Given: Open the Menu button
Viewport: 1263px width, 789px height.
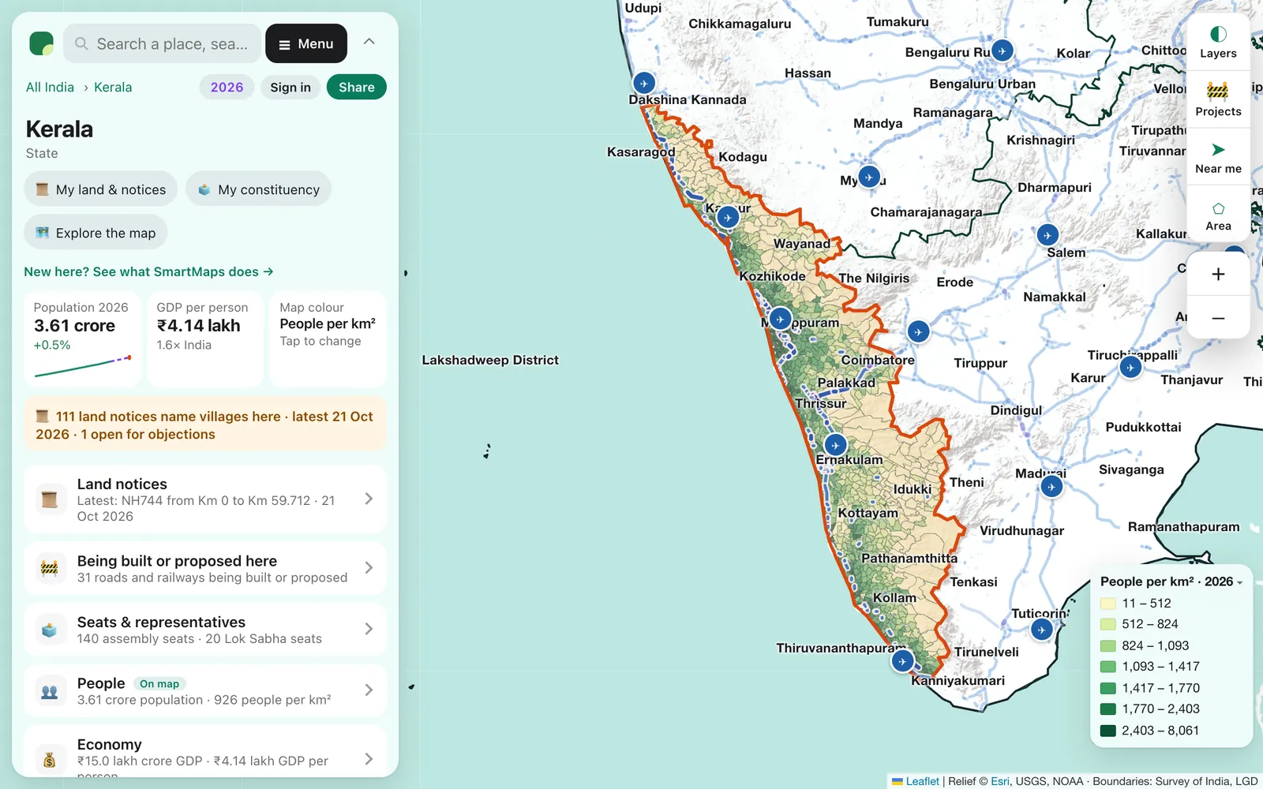Looking at the screenshot, I should pyautogui.click(x=306, y=43).
